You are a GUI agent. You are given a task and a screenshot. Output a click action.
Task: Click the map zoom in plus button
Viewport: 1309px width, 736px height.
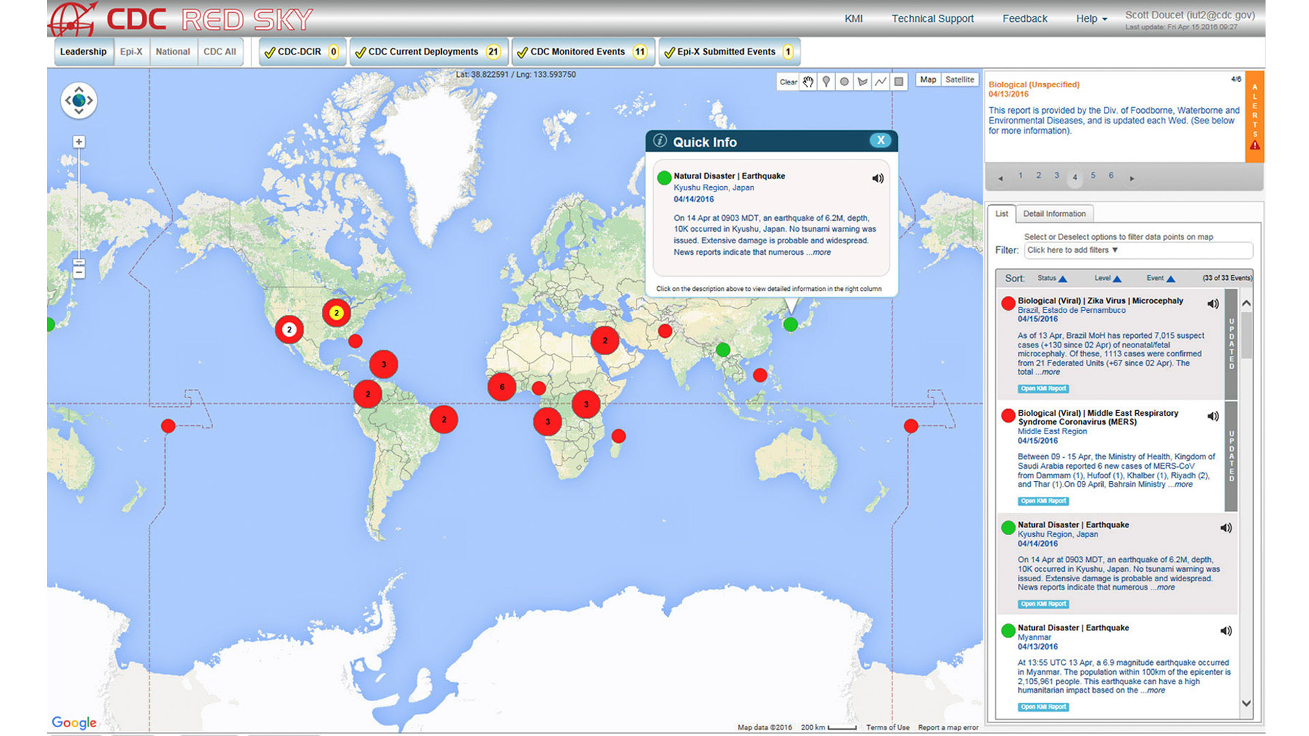coord(79,142)
